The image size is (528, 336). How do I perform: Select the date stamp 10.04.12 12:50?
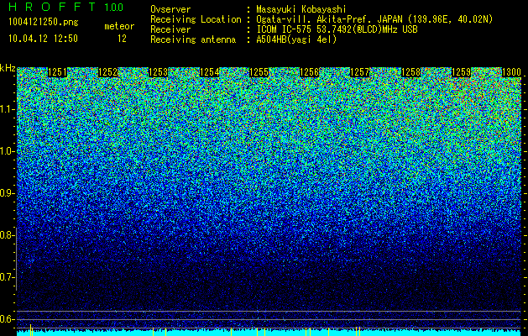coord(43,39)
